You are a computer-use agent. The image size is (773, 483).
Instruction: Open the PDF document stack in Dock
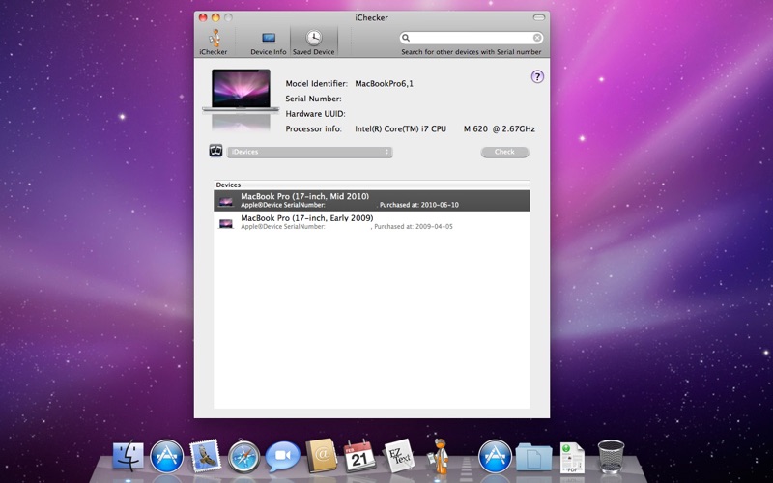point(572,457)
